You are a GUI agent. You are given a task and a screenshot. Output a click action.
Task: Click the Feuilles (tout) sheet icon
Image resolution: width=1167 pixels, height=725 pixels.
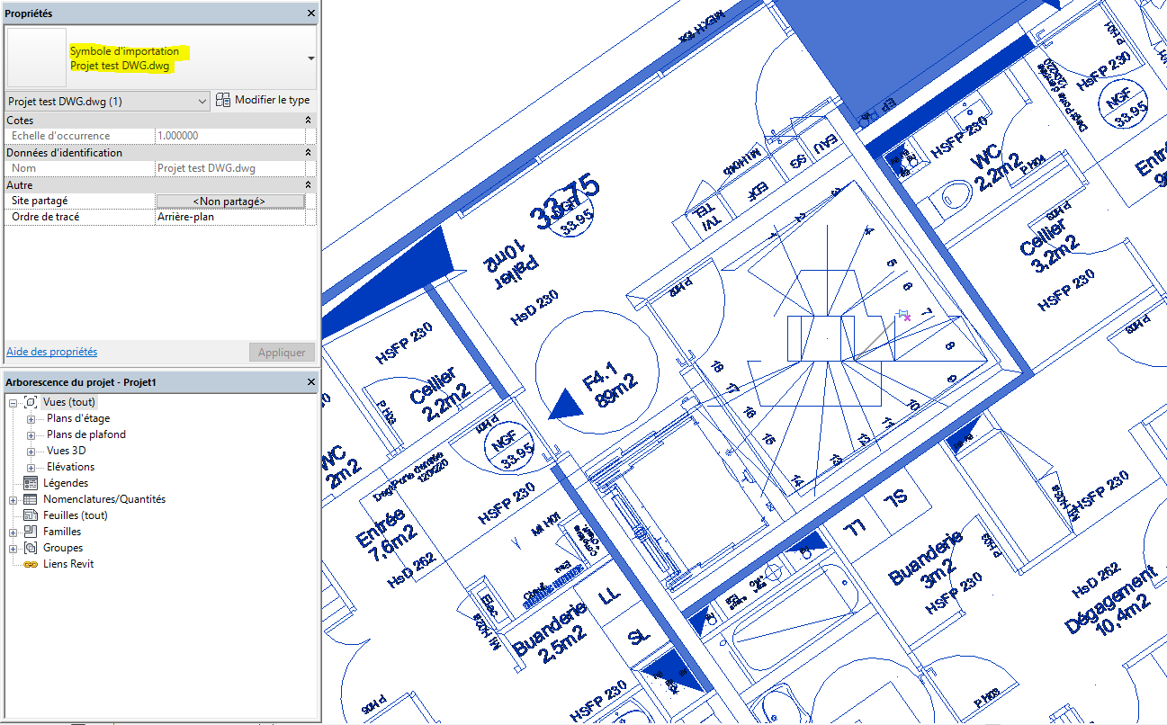(x=30, y=515)
